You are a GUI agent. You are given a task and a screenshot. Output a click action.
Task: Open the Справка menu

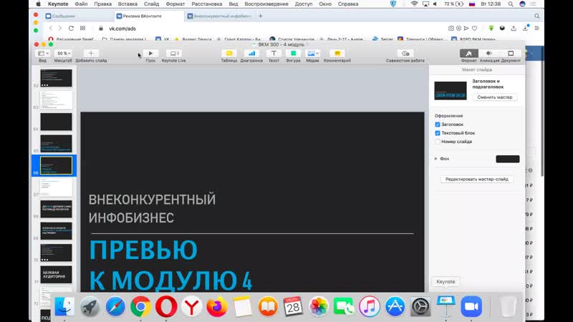click(x=348, y=4)
